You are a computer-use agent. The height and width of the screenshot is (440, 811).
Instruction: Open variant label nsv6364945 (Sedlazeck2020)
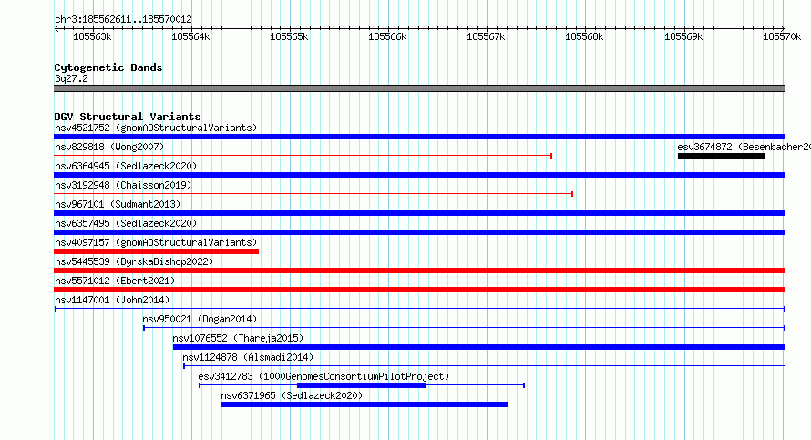point(126,166)
